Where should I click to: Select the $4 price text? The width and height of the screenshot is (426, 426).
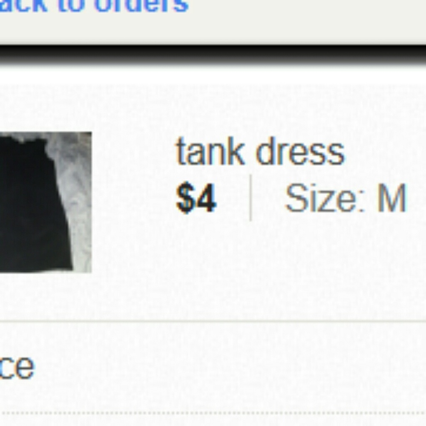(196, 198)
